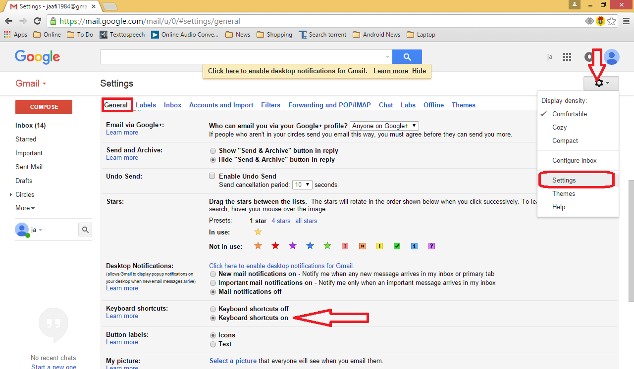Choose Icons button labels option

pyautogui.click(x=212, y=335)
